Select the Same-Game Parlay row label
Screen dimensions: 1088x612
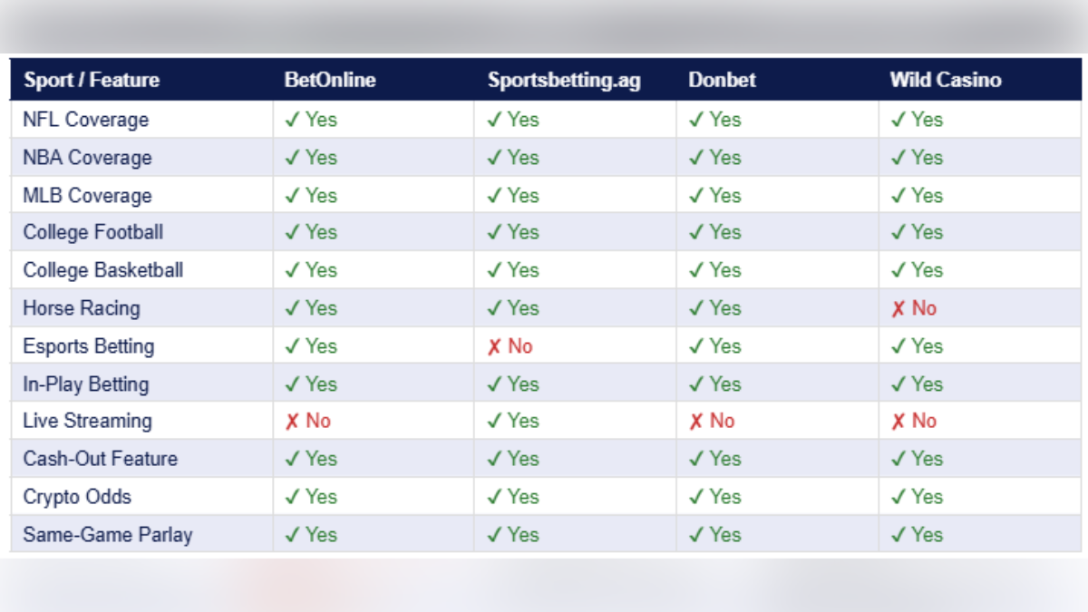tap(108, 535)
